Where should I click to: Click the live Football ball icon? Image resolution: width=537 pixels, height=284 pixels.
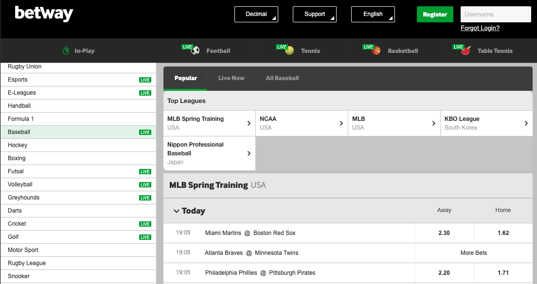click(x=195, y=50)
